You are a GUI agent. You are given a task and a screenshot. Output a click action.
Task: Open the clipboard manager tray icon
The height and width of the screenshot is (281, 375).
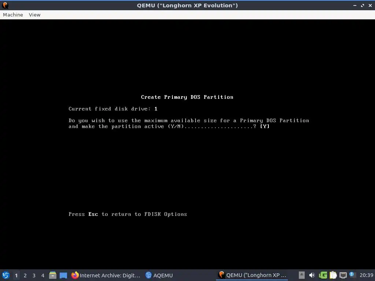(333, 275)
